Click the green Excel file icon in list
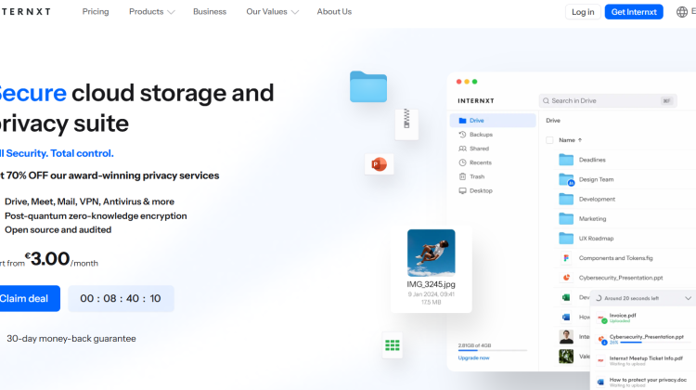 [566, 298]
